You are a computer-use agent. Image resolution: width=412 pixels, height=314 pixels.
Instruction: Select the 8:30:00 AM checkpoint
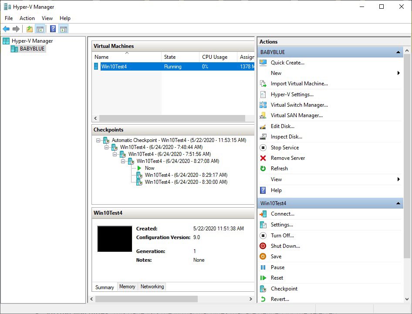(x=186, y=182)
